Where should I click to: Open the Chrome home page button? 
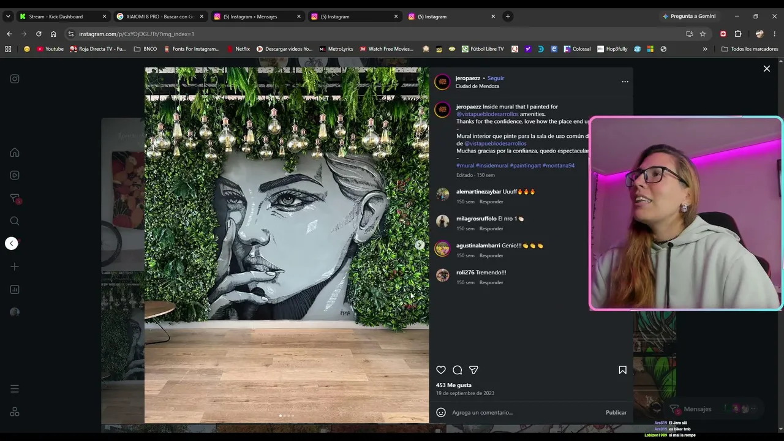point(53,34)
